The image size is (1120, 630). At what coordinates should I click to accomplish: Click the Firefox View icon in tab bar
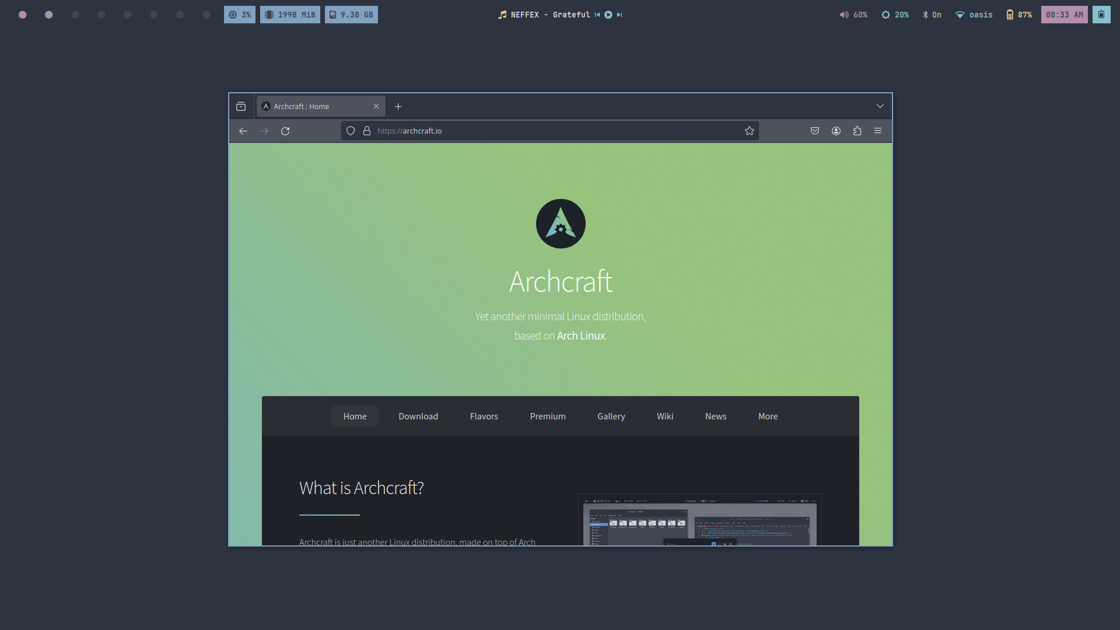pos(241,106)
